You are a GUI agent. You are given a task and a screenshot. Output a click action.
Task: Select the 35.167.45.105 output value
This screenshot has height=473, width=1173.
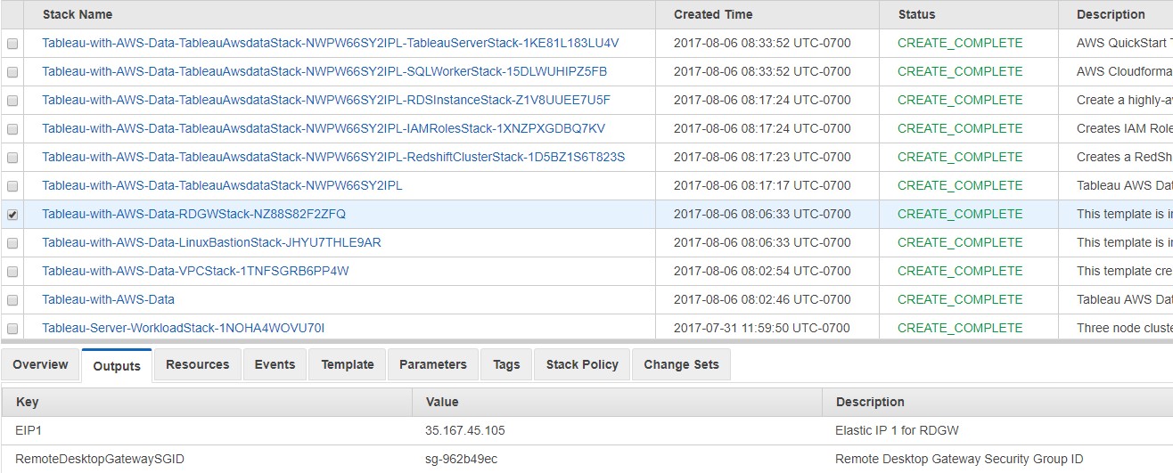pos(465,430)
